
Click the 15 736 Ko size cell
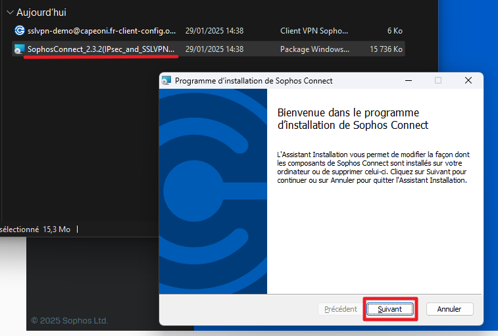click(x=386, y=49)
